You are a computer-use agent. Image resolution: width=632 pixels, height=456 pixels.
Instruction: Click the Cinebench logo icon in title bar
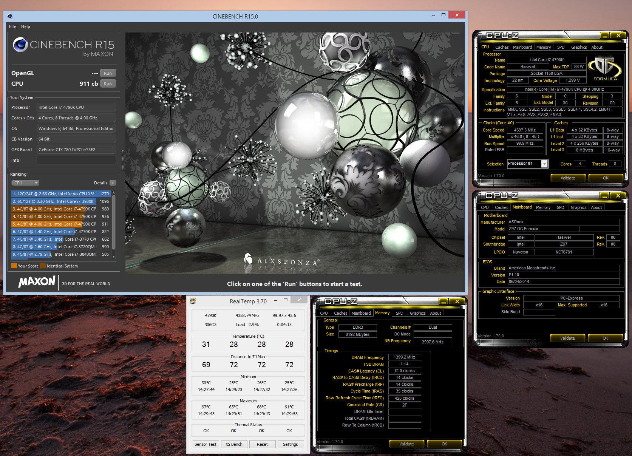(x=10, y=16)
